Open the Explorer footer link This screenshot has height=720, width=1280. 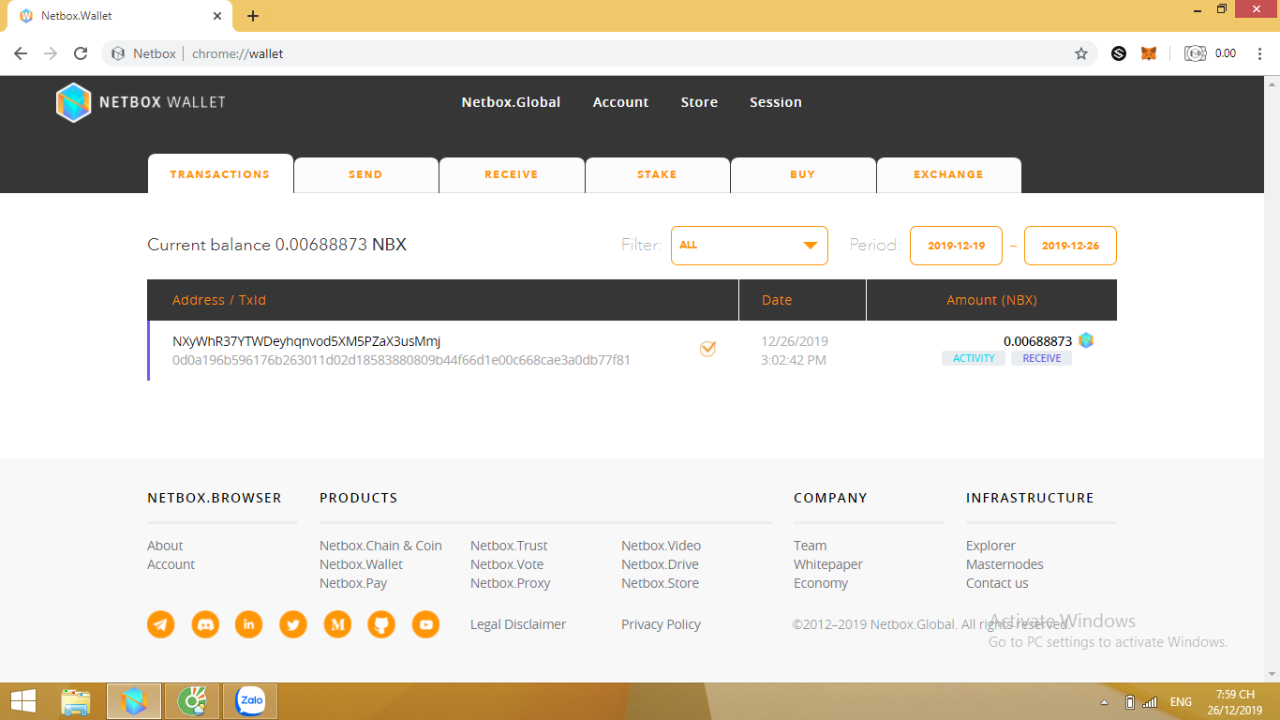tap(990, 546)
